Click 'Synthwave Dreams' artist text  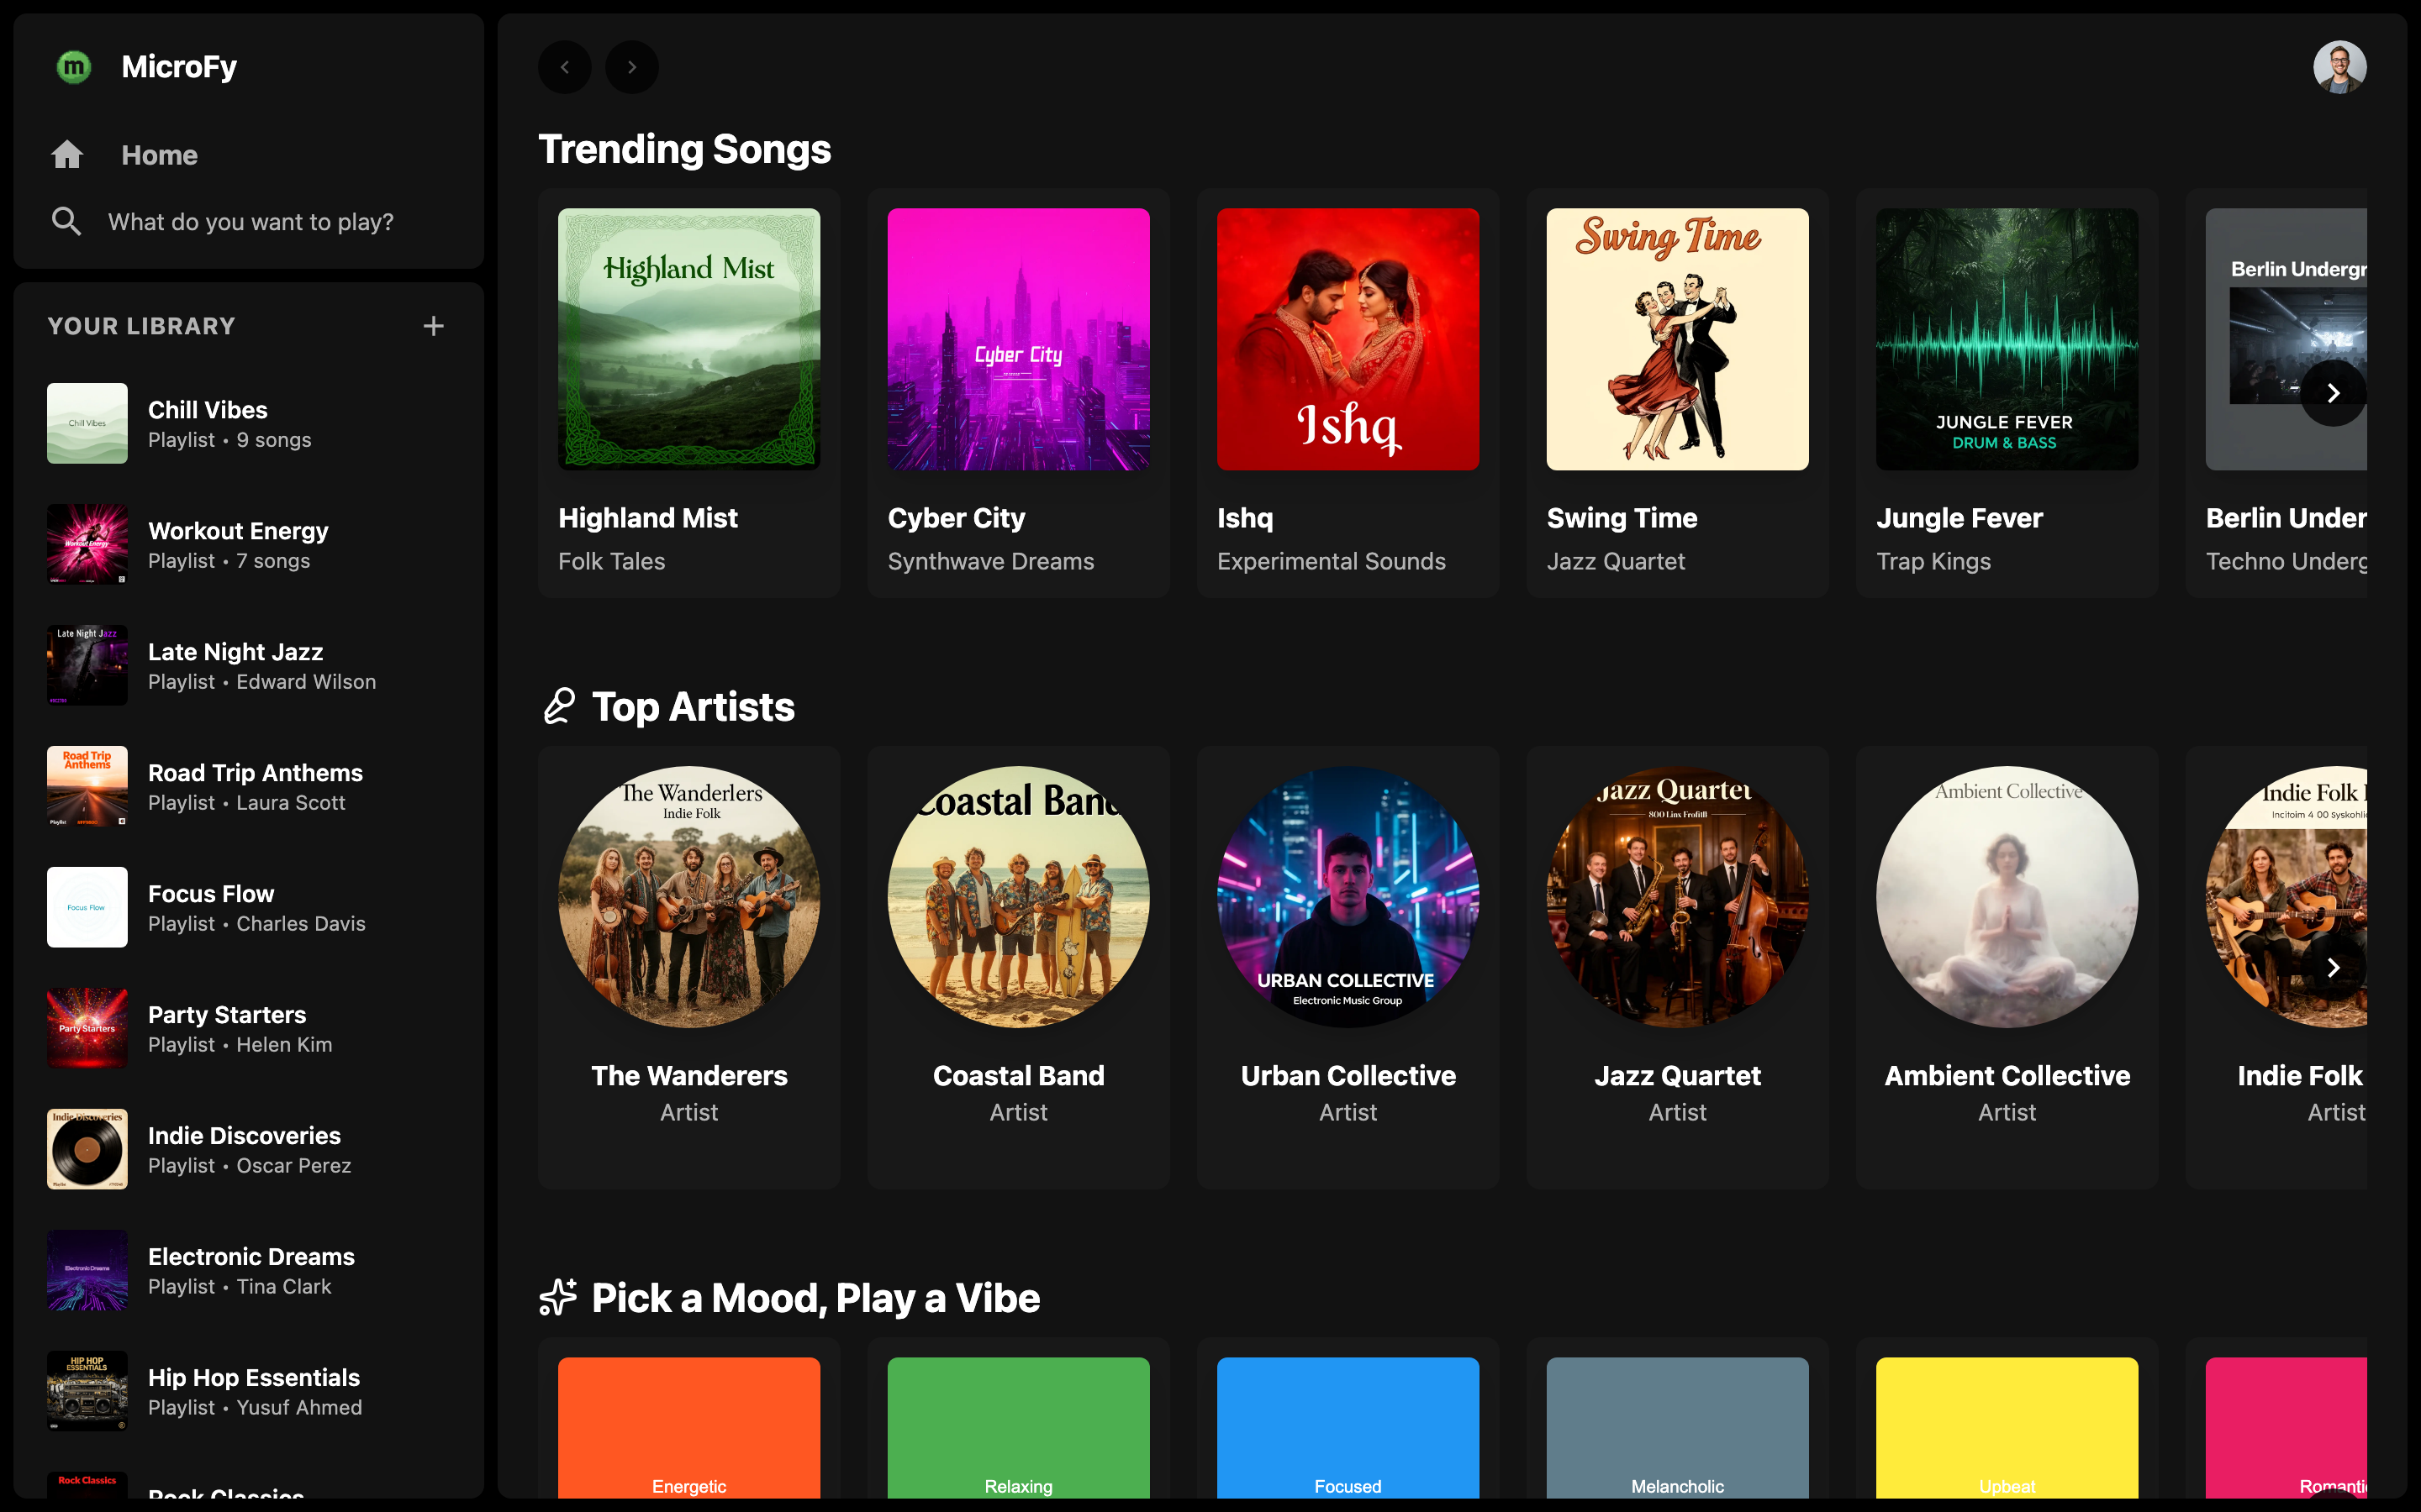pyautogui.click(x=990, y=561)
